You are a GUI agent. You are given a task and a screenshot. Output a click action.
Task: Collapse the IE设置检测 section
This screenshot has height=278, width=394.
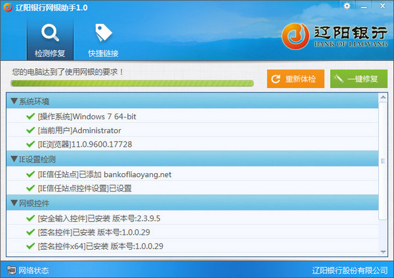click(x=14, y=159)
